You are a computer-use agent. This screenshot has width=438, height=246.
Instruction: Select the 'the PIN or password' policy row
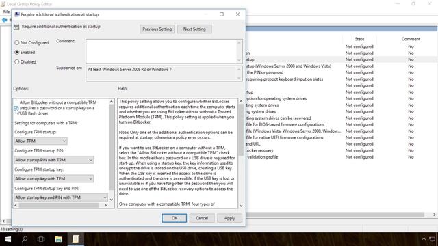coord(342,72)
